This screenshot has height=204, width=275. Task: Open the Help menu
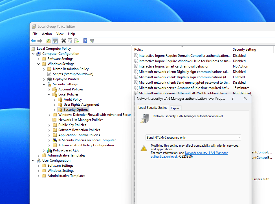pyautogui.click(x=71, y=34)
